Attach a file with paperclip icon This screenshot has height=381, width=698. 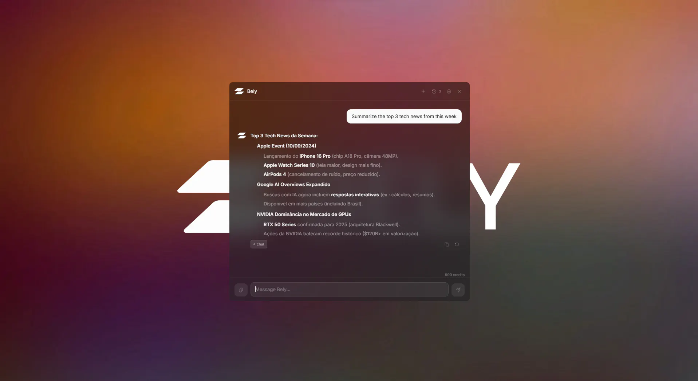click(x=241, y=290)
